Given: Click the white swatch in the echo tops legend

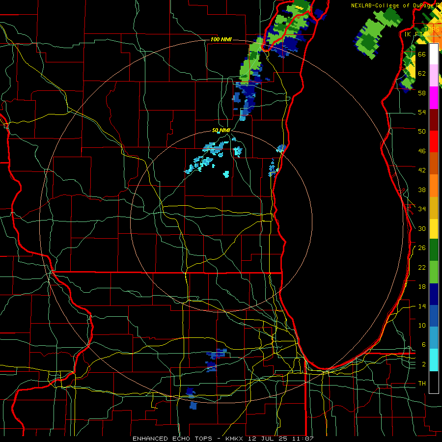Looking at the screenshot, I should tap(434, 54).
